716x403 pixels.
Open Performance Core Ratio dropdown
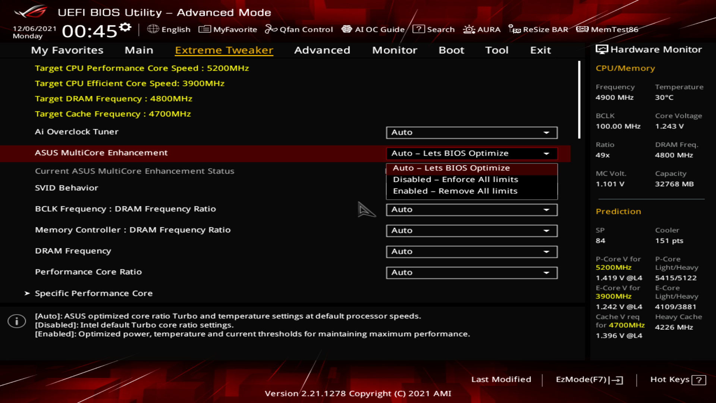click(x=471, y=272)
